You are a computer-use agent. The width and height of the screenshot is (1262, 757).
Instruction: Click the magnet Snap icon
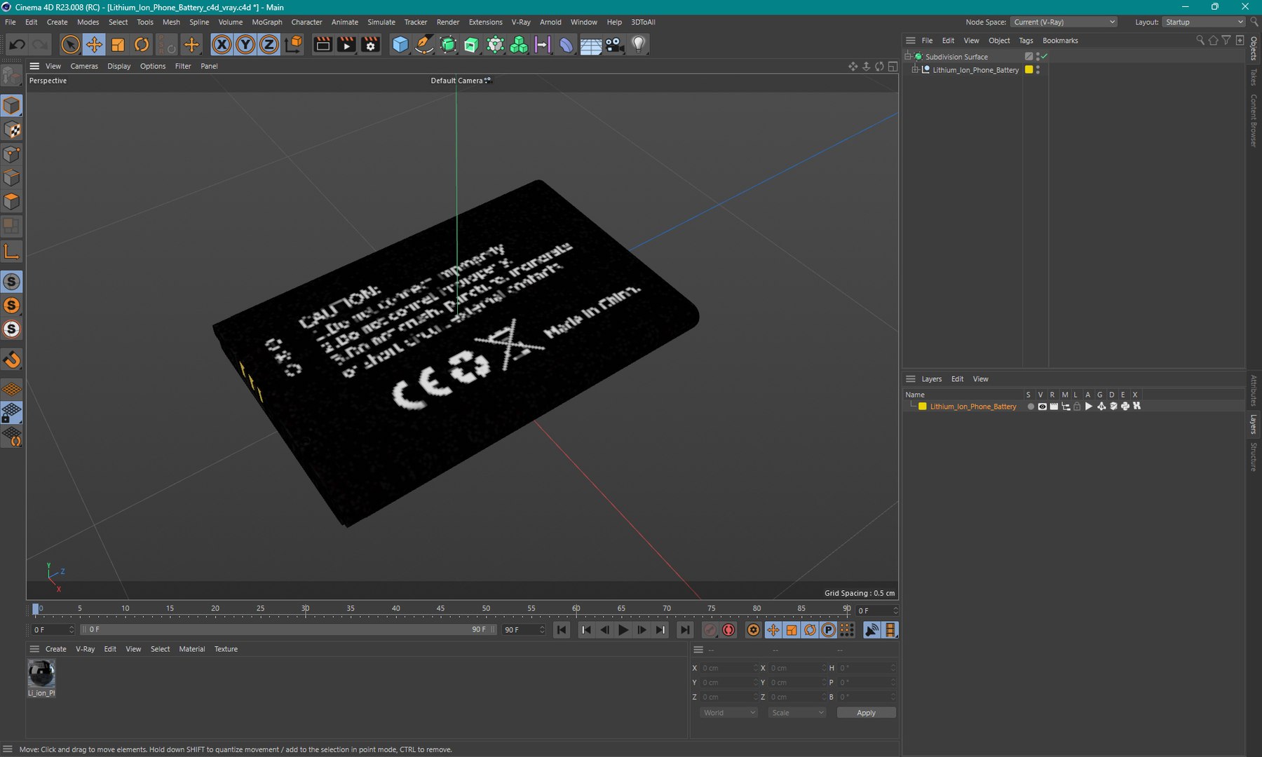tap(12, 360)
